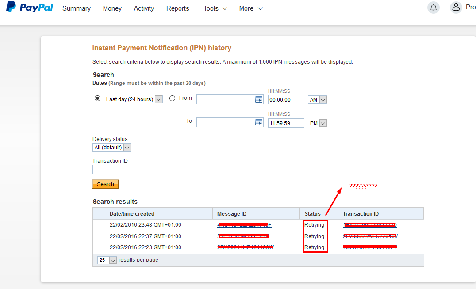
Task: Open calendar picker for From date
Action: coord(259,99)
